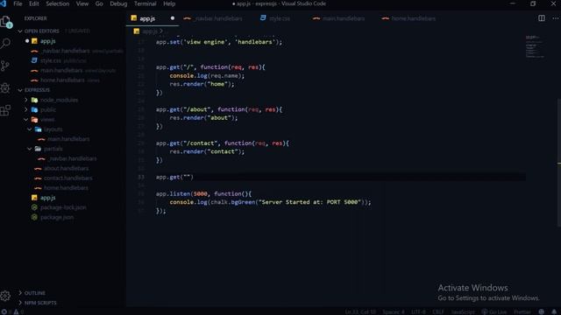Click unsaved dot on app.js tab
The height and width of the screenshot is (315, 561).
(x=173, y=18)
